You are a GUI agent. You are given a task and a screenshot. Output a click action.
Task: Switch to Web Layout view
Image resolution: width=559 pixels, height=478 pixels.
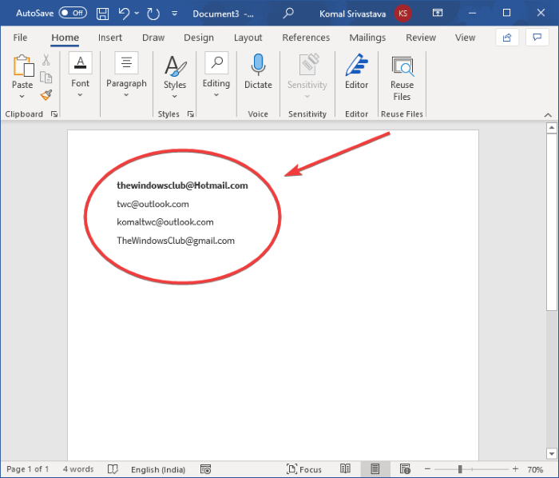coord(405,468)
